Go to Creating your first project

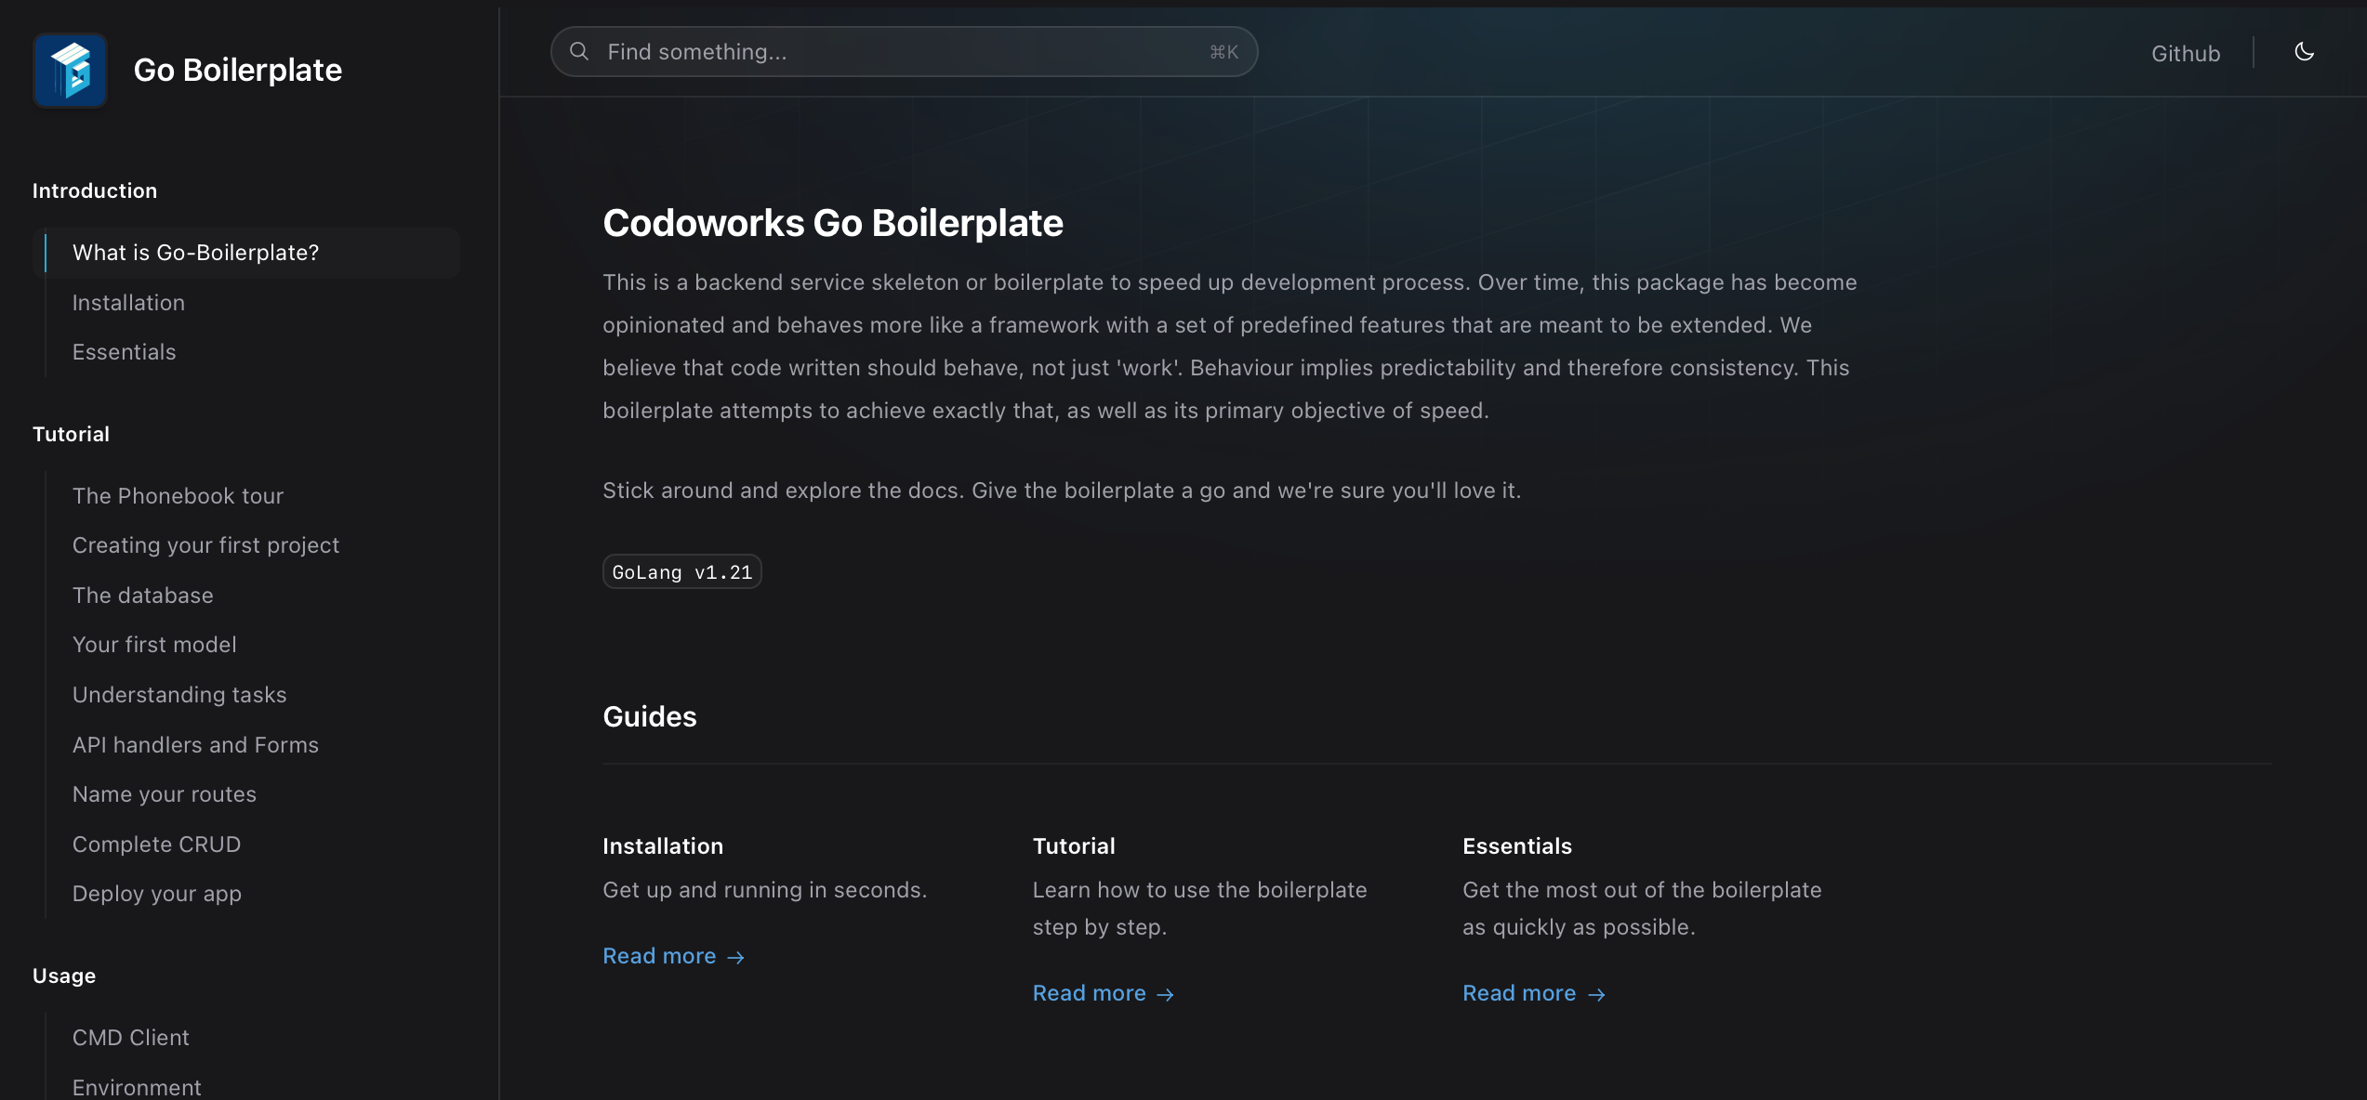tap(205, 545)
